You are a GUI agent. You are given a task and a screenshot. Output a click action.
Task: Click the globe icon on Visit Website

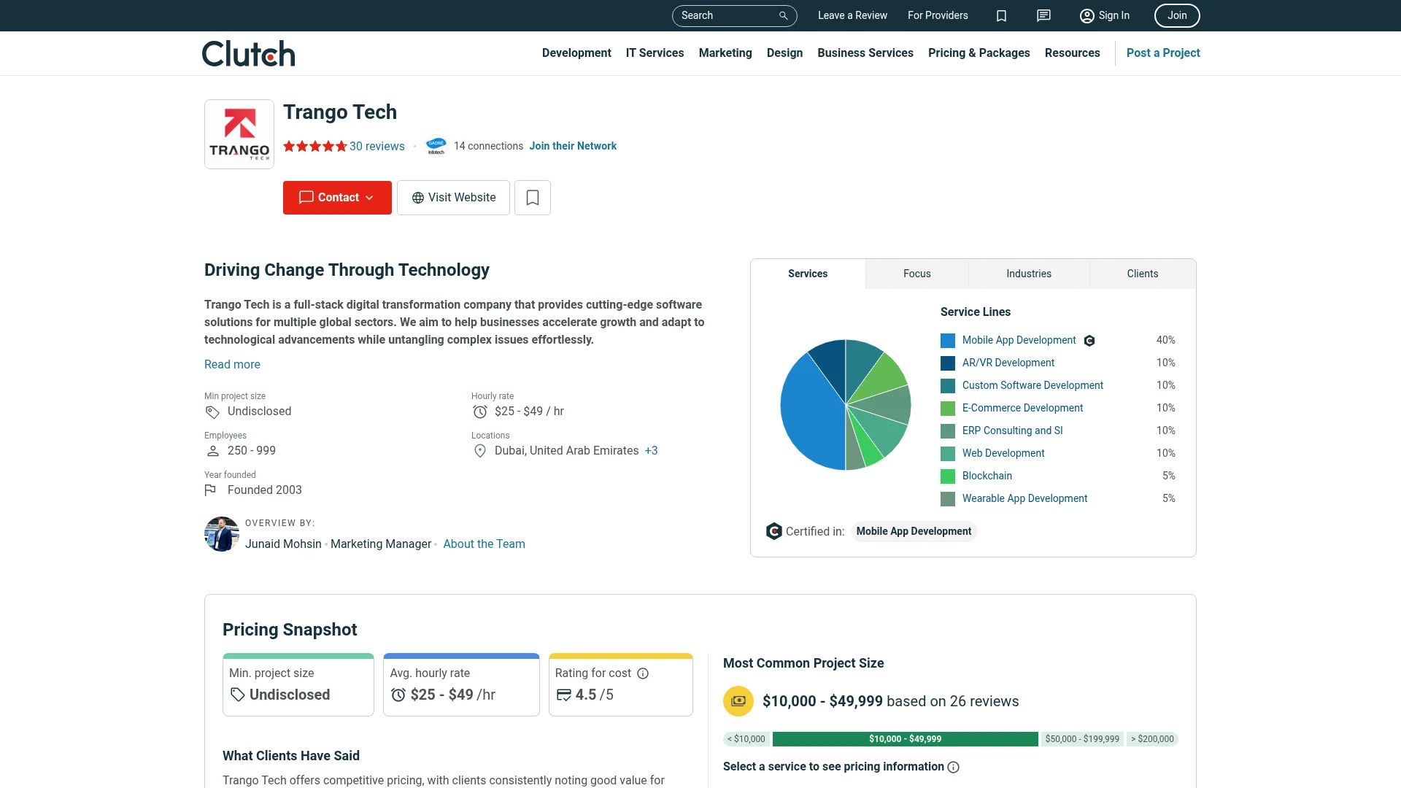(x=418, y=198)
